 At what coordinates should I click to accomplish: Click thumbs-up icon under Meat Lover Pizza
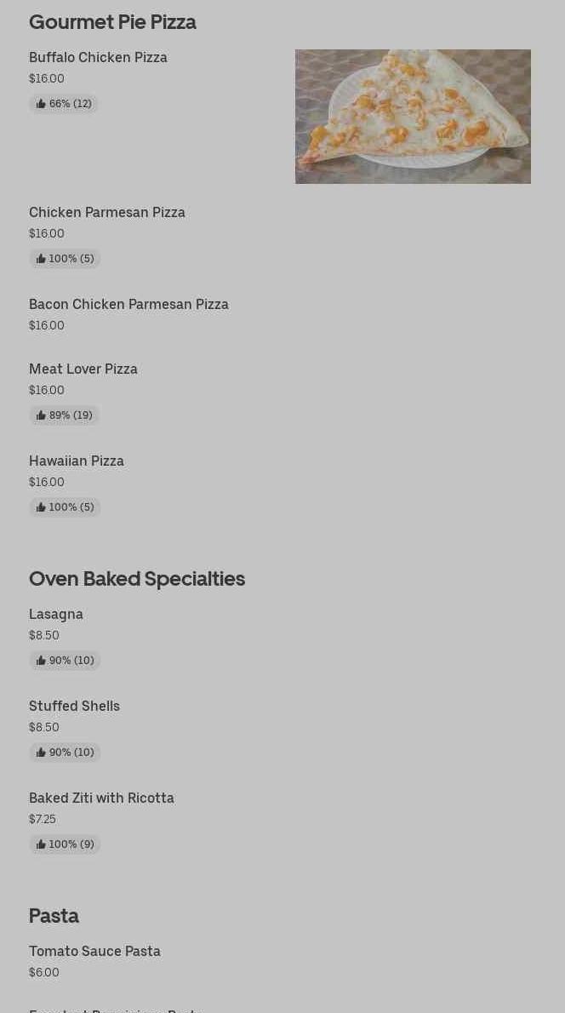(x=42, y=415)
